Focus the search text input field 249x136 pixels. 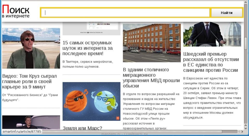click(125, 13)
